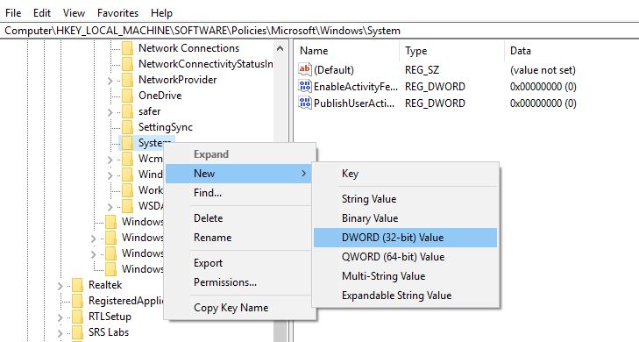This screenshot has height=342, width=639.
Task: Select the Wcm folder icon
Action: 128,159
